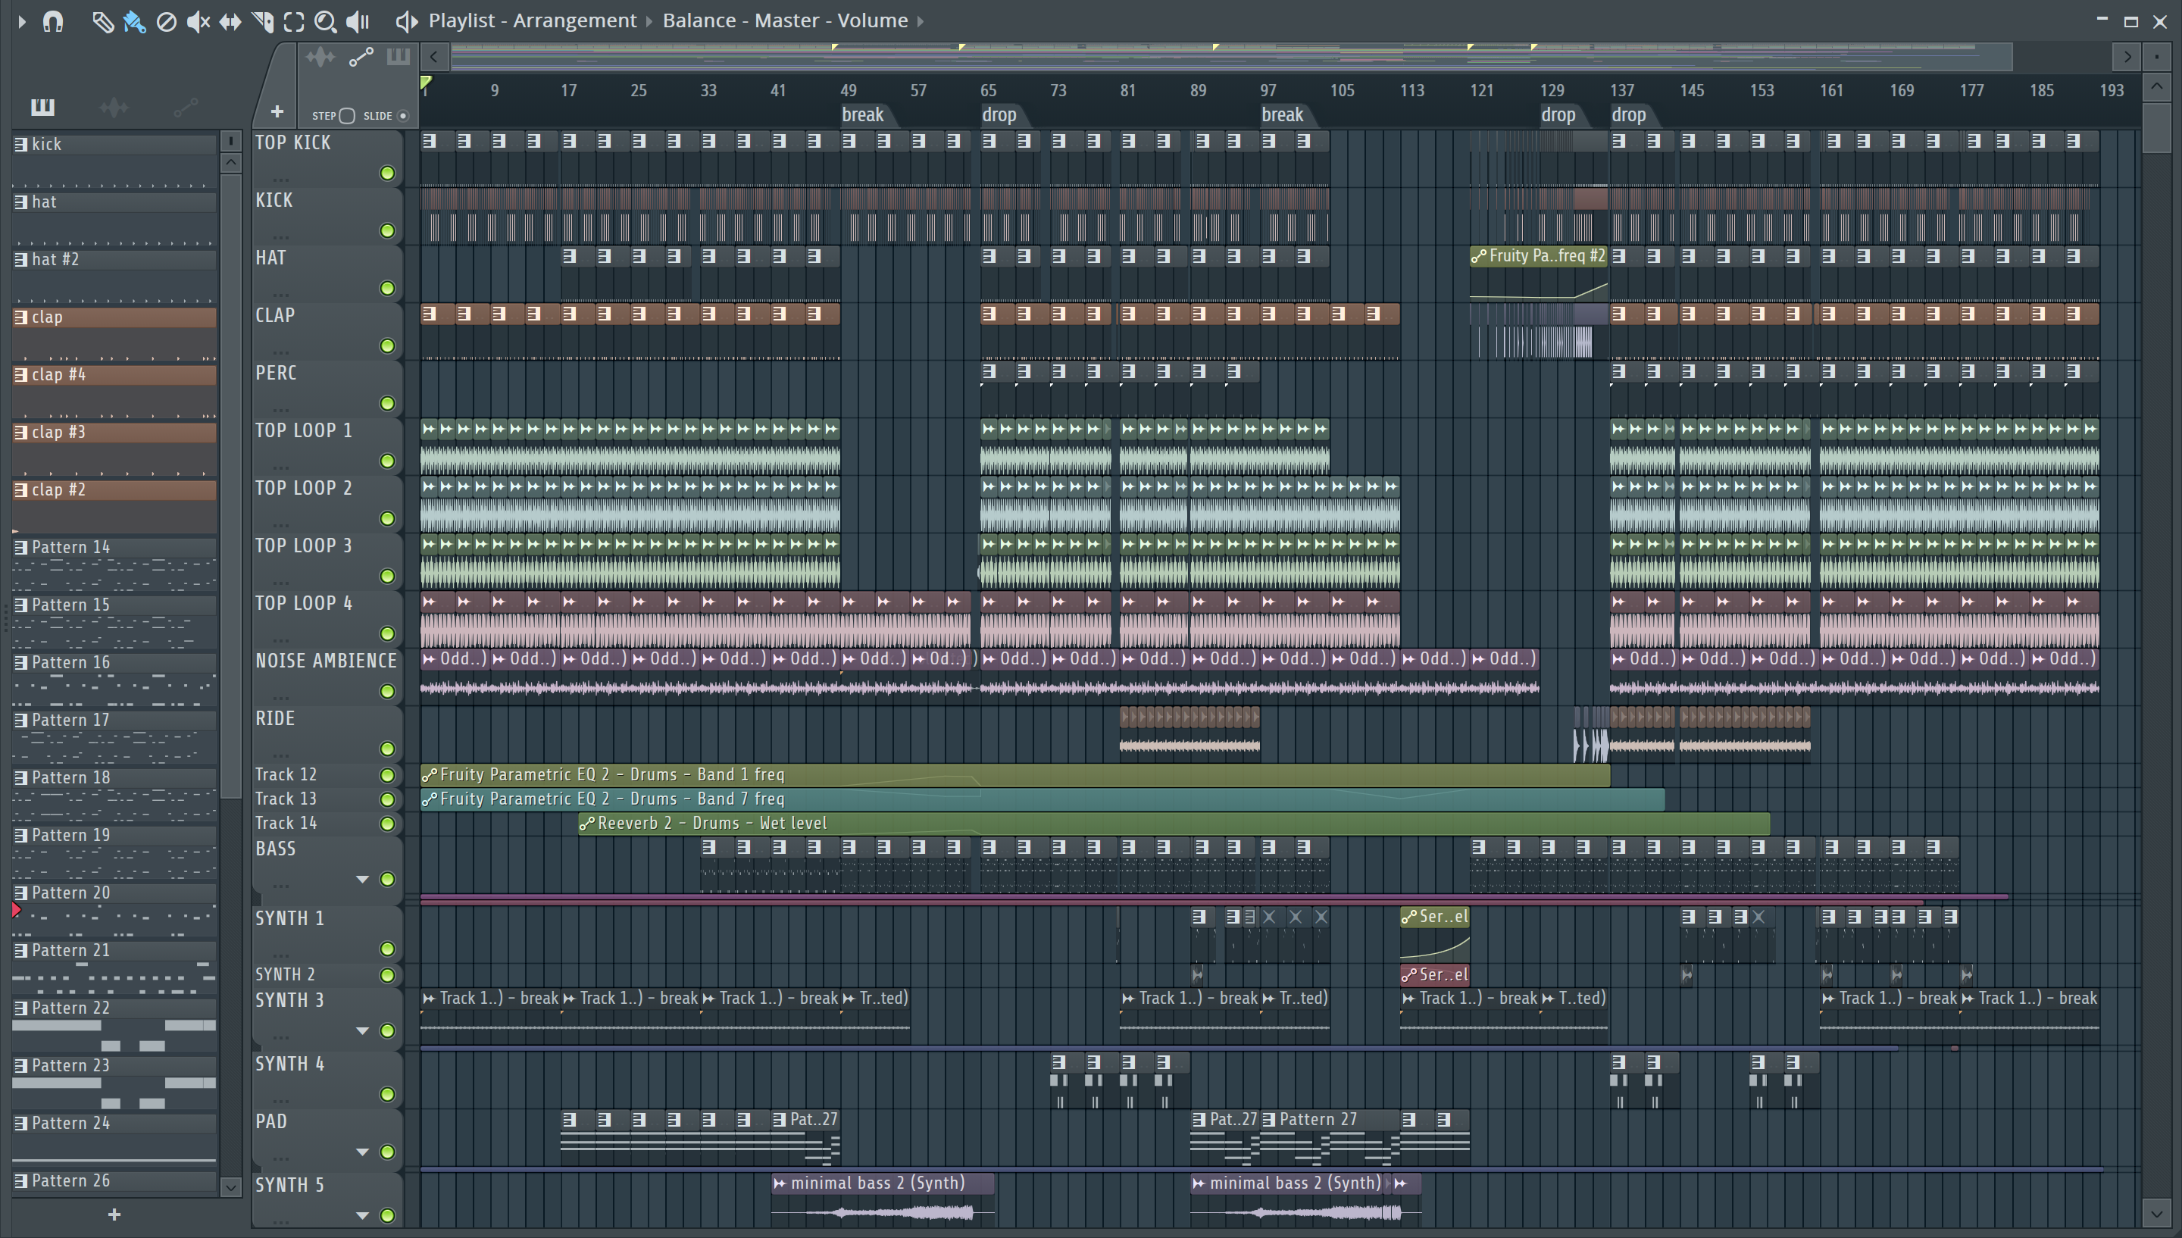Select the Slice tool
The height and width of the screenshot is (1238, 2182).
click(263, 21)
